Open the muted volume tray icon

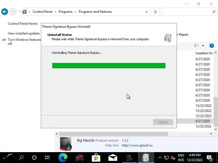click(173, 158)
